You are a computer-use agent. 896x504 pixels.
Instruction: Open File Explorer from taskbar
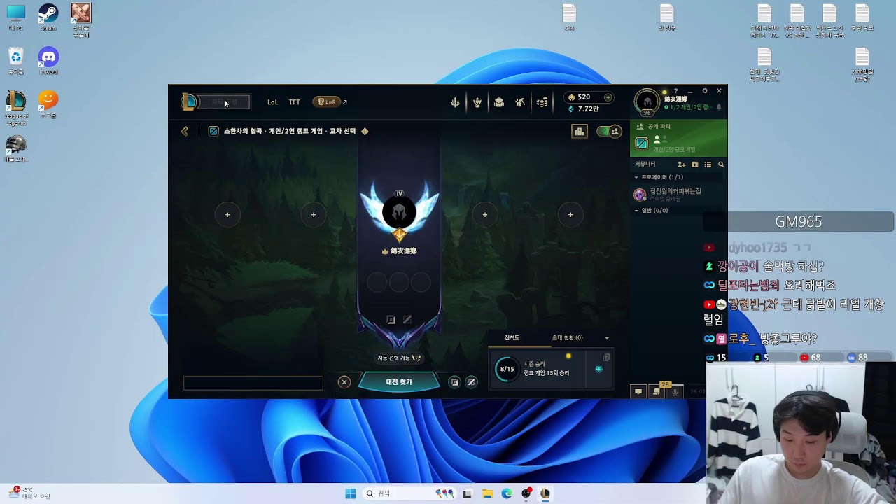coord(487,493)
